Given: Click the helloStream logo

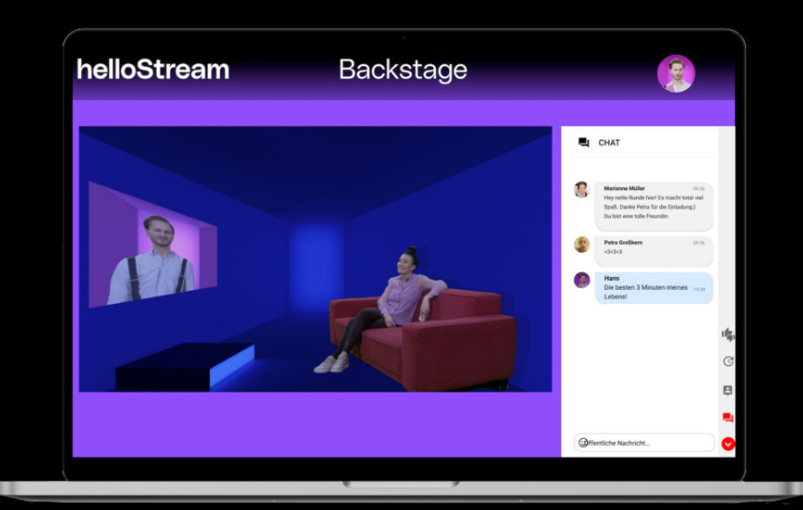Looking at the screenshot, I should point(152,69).
